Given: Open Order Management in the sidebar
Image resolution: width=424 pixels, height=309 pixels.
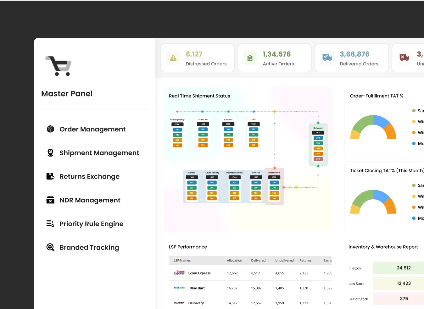Looking at the screenshot, I should 92,129.
